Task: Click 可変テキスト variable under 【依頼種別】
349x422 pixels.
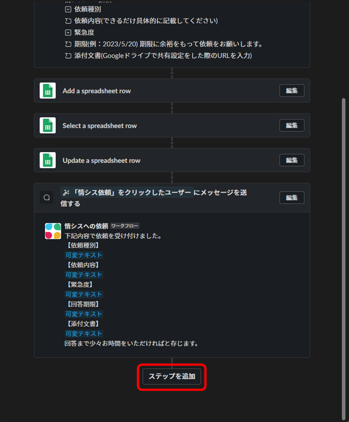Action: [x=84, y=255]
